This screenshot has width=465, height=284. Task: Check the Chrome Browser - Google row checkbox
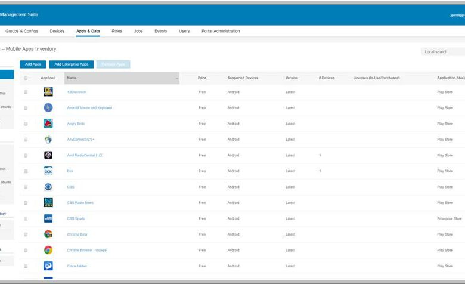click(26, 250)
